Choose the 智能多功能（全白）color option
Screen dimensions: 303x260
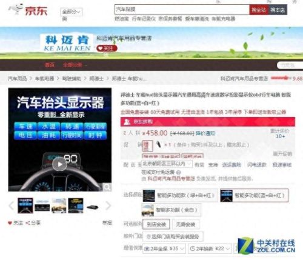(x=171, y=210)
